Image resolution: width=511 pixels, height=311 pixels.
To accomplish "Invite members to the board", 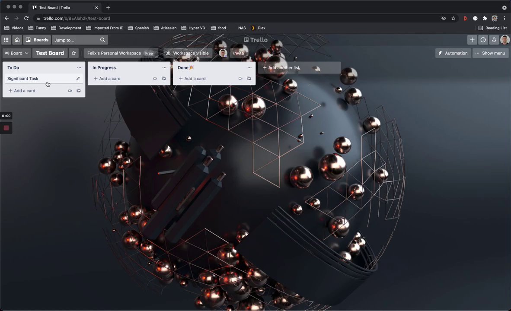I will pos(238,53).
